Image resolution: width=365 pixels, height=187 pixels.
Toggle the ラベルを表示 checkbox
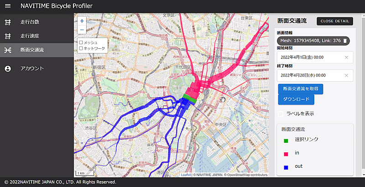click(x=281, y=114)
